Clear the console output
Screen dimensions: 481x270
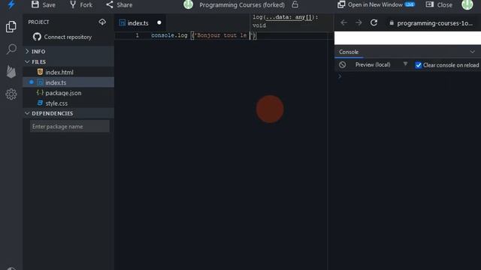tap(343, 65)
